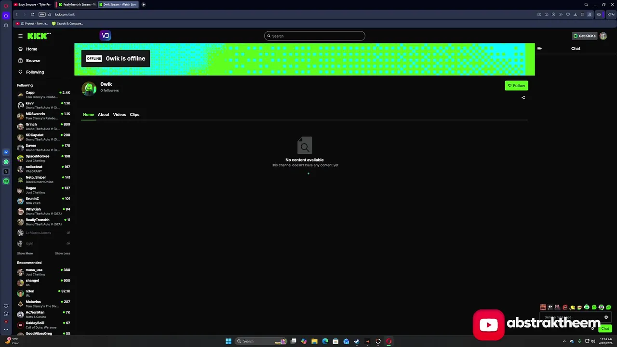Switch to the About tab

point(104,115)
